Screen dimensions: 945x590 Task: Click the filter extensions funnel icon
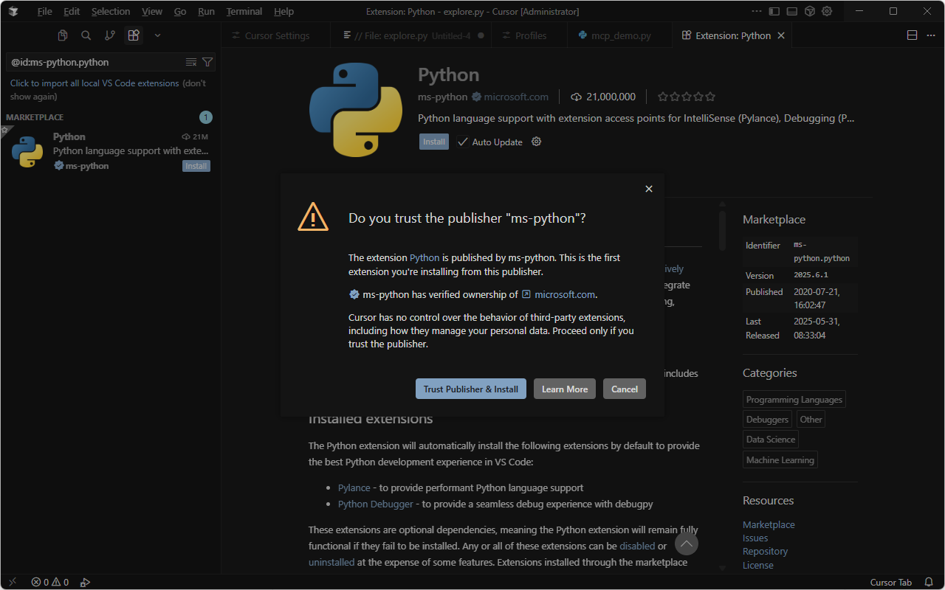click(207, 63)
